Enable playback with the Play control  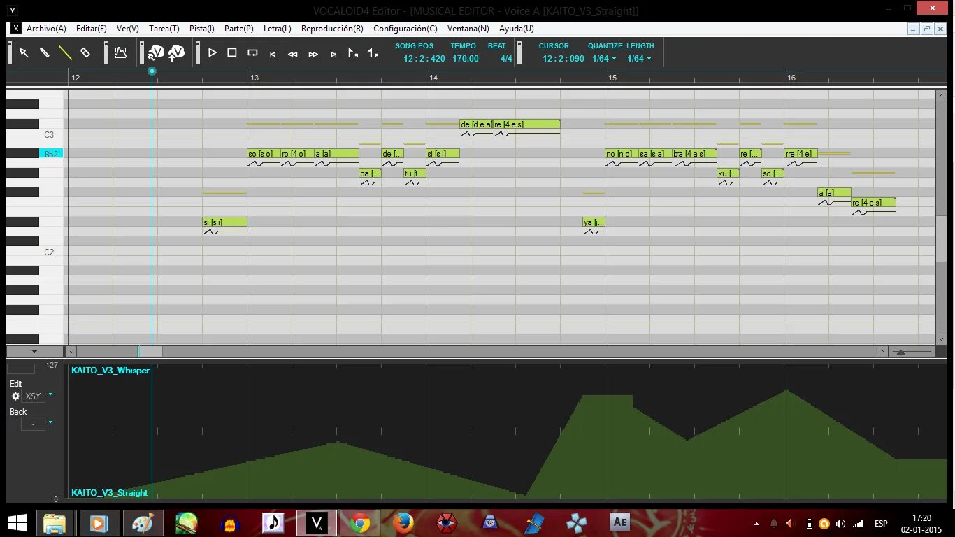tap(213, 52)
